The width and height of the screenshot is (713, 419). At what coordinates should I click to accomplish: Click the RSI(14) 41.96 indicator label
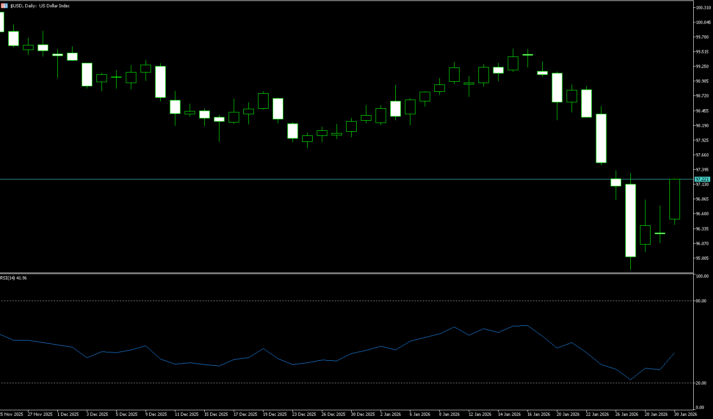(14, 278)
